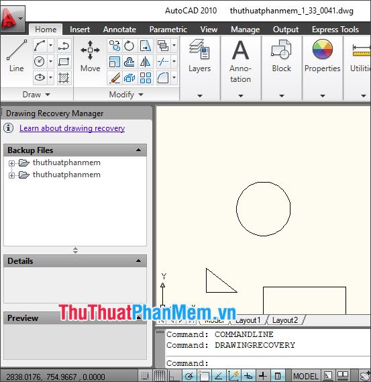The height and width of the screenshot is (382, 371).
Task: Expand the Modify panel
Action: click(126, 94)
